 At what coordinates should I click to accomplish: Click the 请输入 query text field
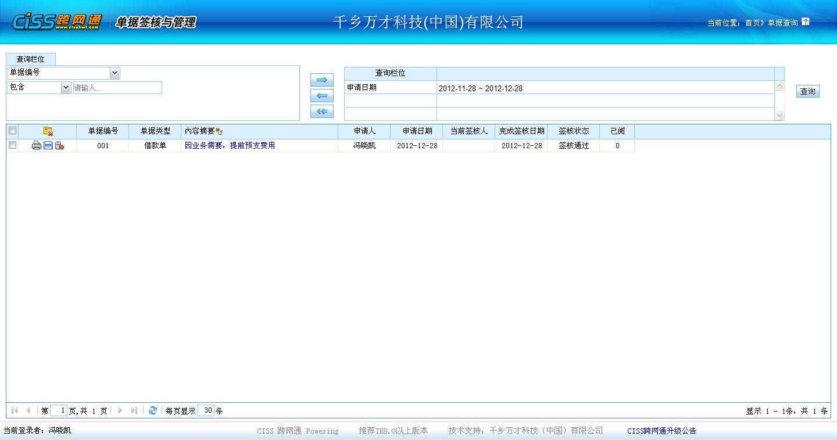117,88
